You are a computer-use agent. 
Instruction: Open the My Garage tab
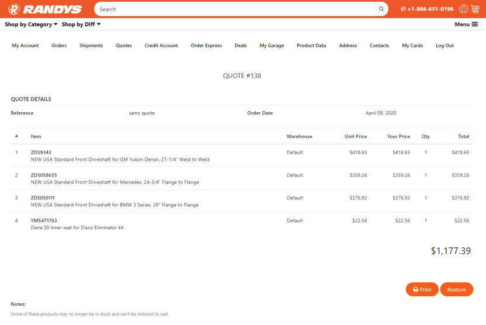[x=271, y=46]
